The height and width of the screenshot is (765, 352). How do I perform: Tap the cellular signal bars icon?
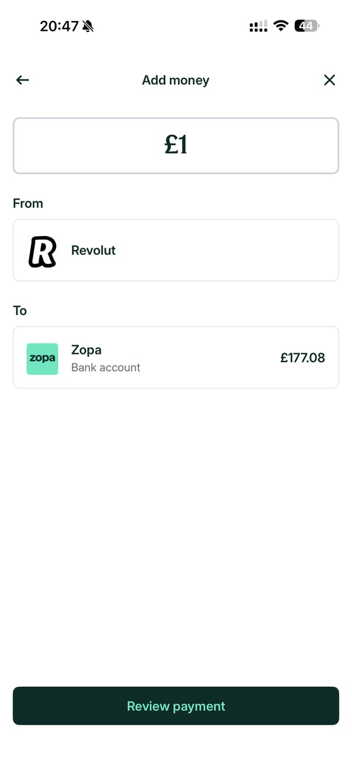pyautogui.click(x=258, y=26)
